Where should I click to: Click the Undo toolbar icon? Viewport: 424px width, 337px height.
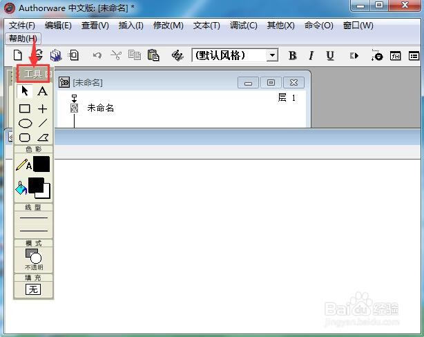pyautogui.click(x=97, y=55)
